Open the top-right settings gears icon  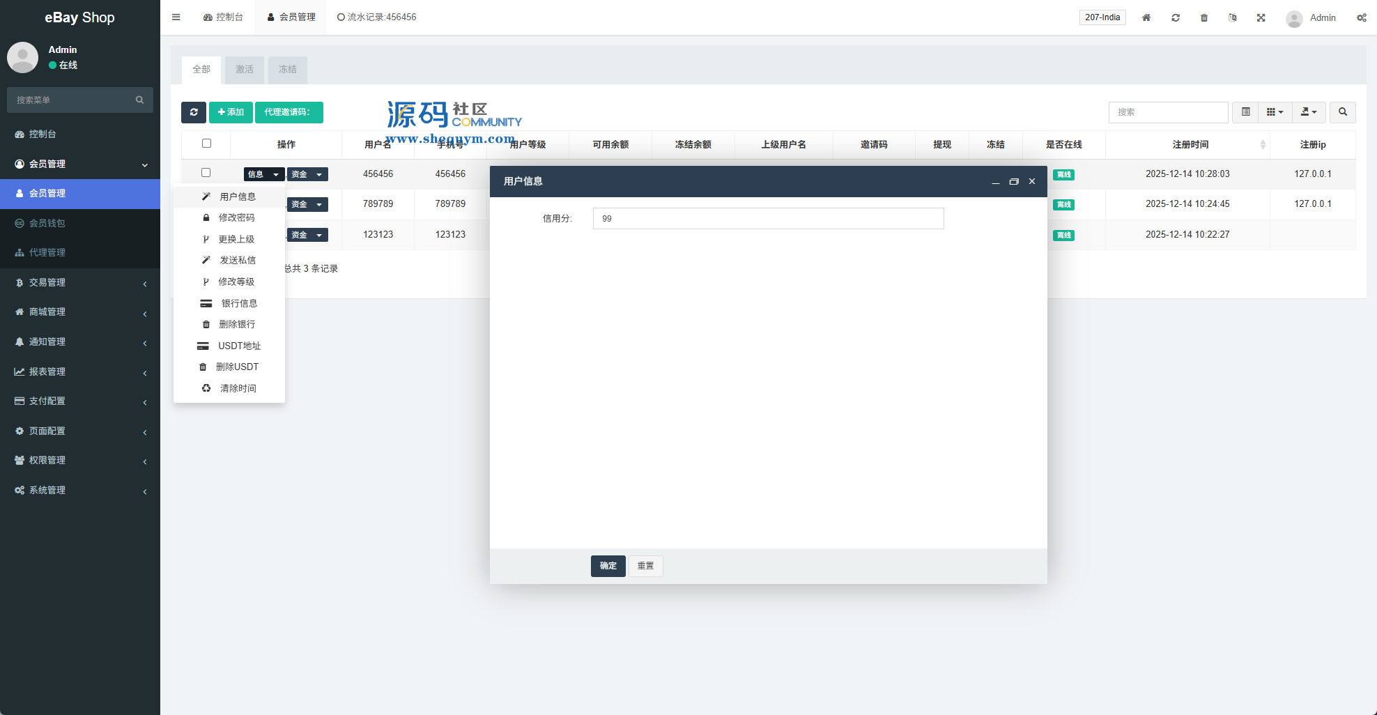(x=1361, y=17)
